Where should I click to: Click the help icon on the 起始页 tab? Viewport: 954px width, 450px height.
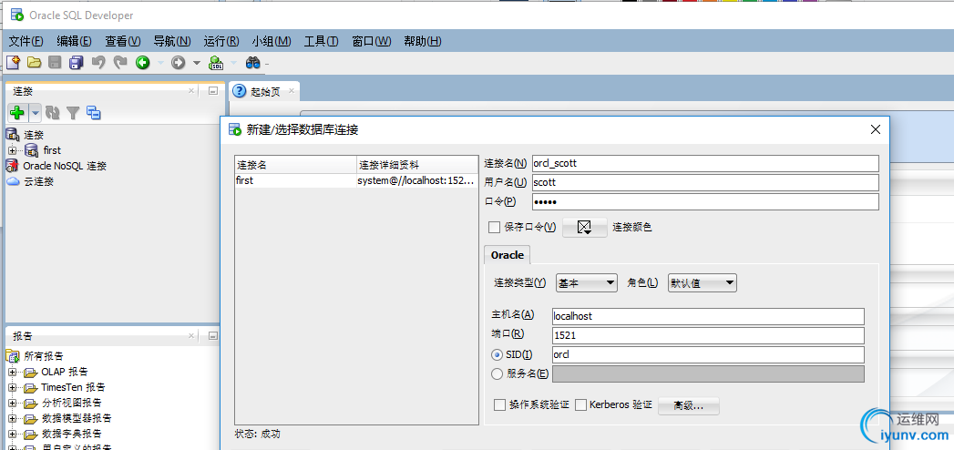click(x=240, y=91)
